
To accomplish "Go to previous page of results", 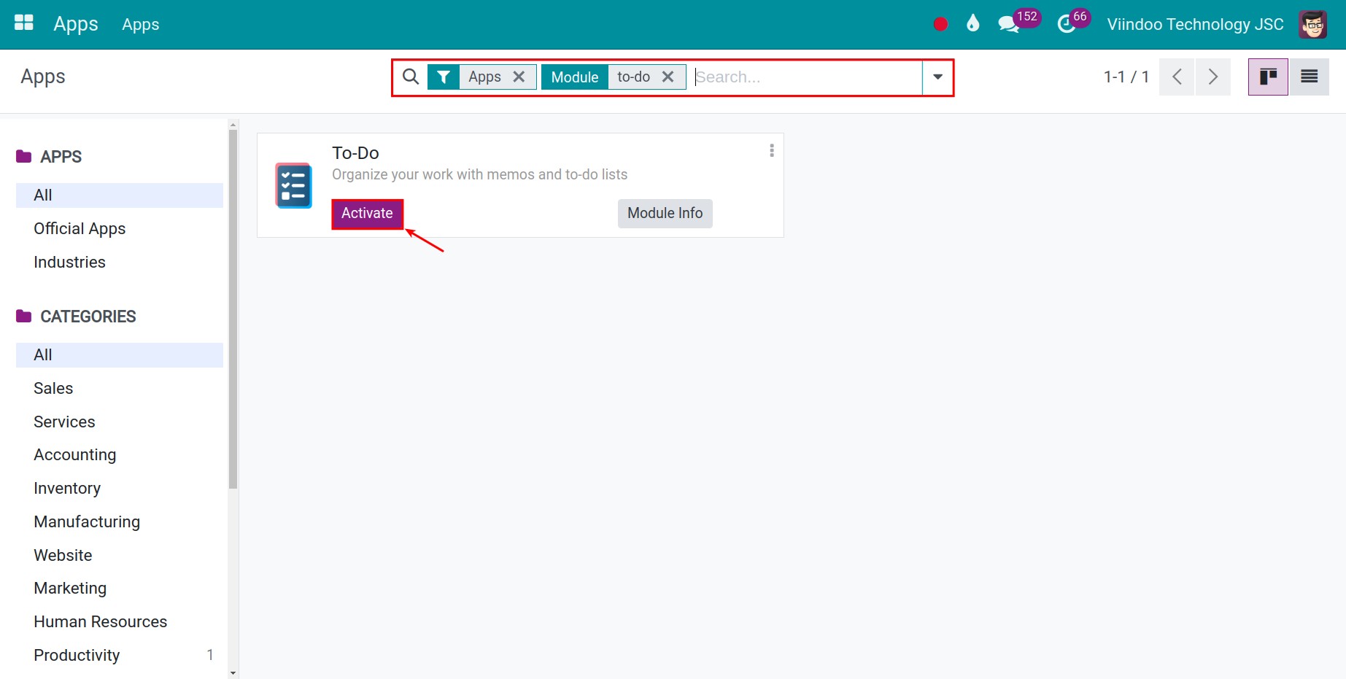I will (x=1176, y=77).
